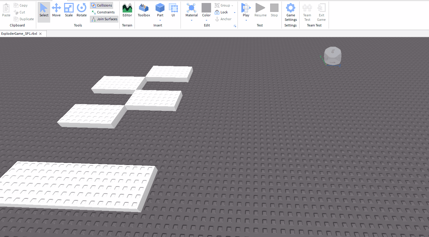The width and height of the screenshot is (429, 237).
Task: Open the Material dropdown arrow
Action: click(191, 21)
